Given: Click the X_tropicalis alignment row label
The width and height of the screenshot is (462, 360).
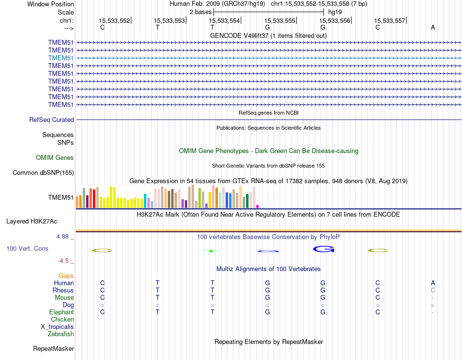Looking at the screenshot, I should [57, 327].
